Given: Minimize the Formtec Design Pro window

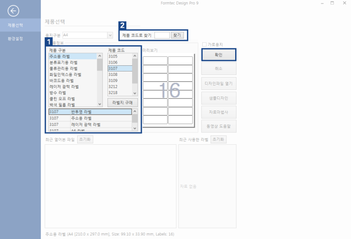Looking at the screenshot, I should tap(322, 3).
